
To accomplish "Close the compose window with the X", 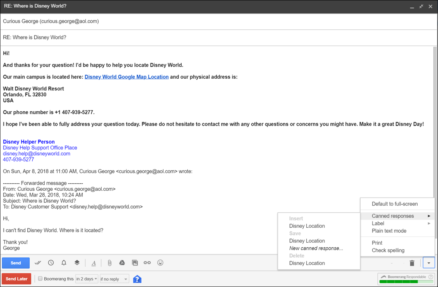I will (430, 6).
